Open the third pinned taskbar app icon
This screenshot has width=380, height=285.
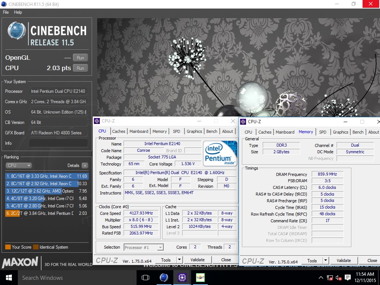click(200, 278)
